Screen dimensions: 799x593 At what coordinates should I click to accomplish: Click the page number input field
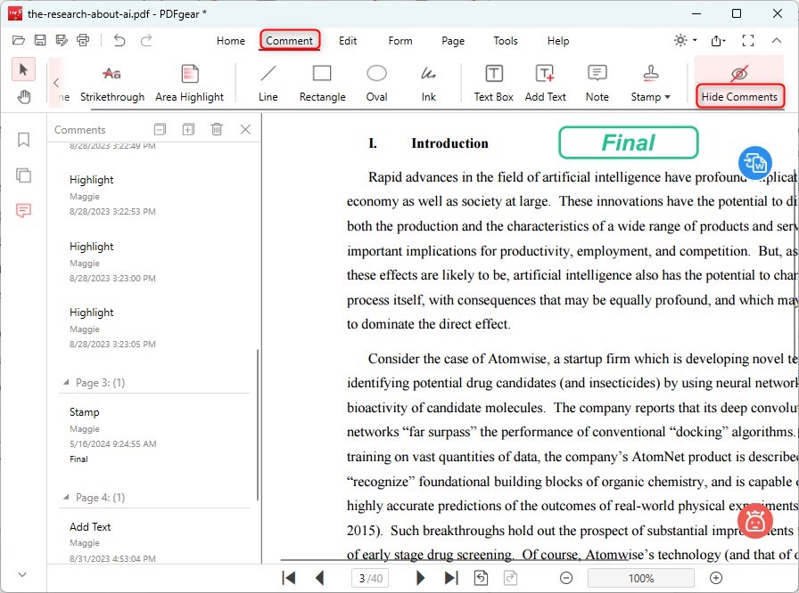click(x=368, y=578)
